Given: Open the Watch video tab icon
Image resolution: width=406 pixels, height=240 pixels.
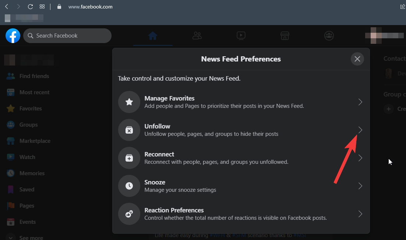Looking at the screenshot, I should tap(241, 36).
